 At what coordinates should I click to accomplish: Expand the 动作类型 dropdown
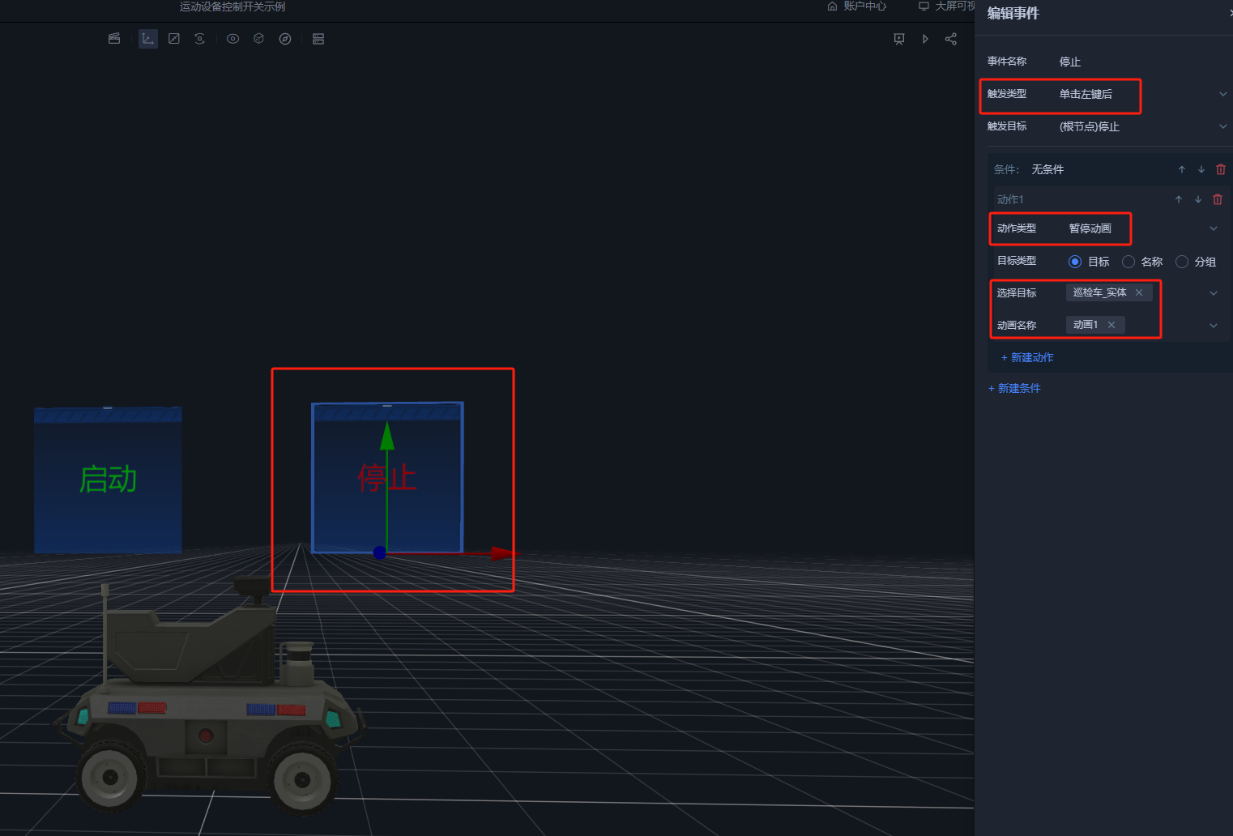pyautogui.click(x=1214, y=228)
